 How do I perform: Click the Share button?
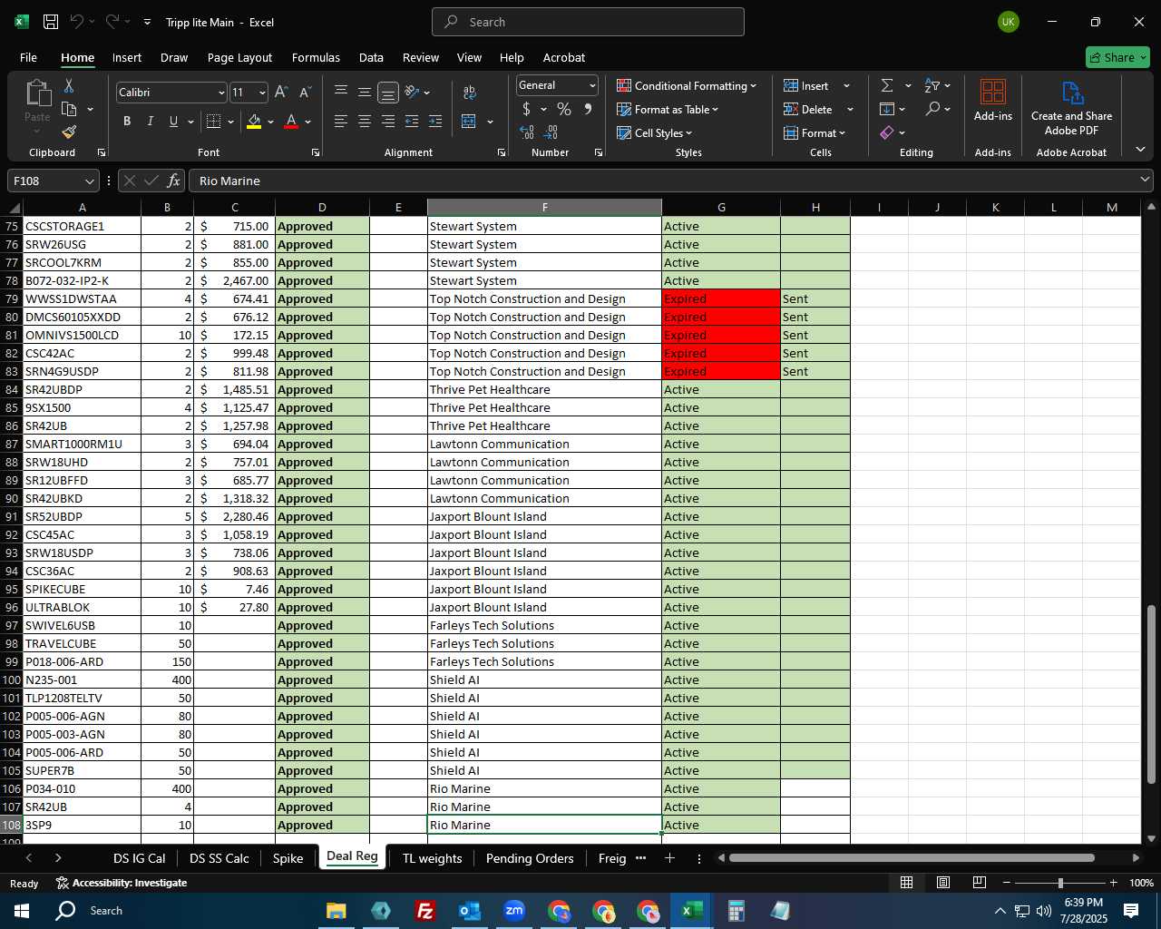1117,57
